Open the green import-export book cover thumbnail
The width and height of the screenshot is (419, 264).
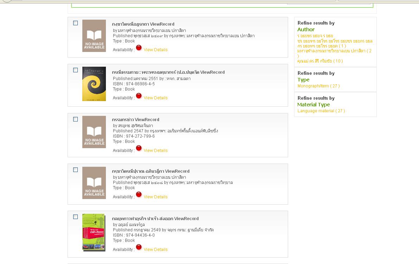pyautogui.click(x=94, y=232)
